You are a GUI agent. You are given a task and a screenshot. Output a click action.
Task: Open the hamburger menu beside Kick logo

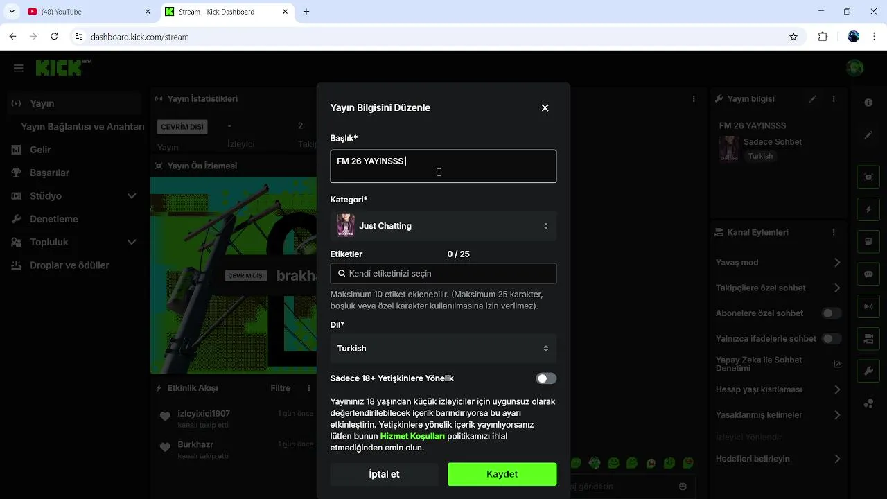pyautogui.click(x=19, y=68)
